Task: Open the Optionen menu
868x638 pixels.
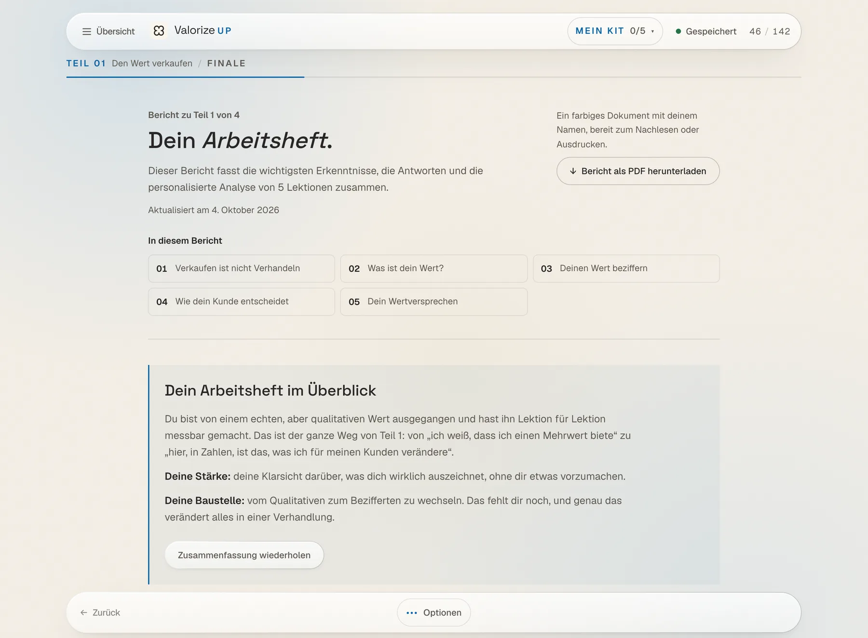Action: (434, 612)
